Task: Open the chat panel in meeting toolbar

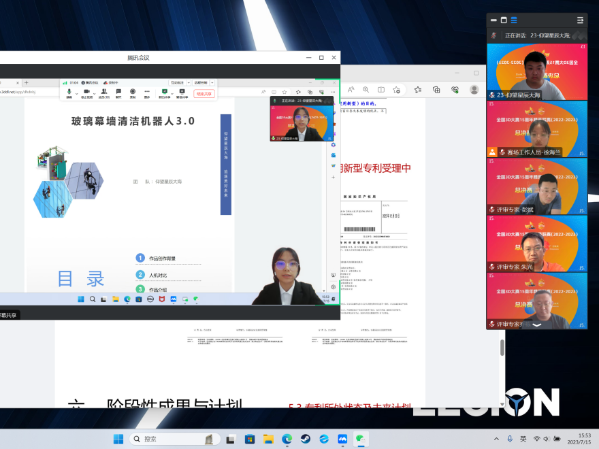Action: click(118, 92)
